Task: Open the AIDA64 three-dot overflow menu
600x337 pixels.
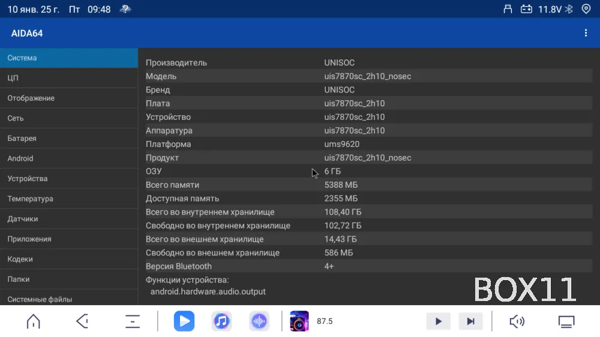Action: 586,33
